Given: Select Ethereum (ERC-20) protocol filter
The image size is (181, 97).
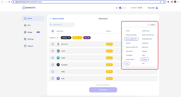Looking at the screenshot, I should 148,35.
